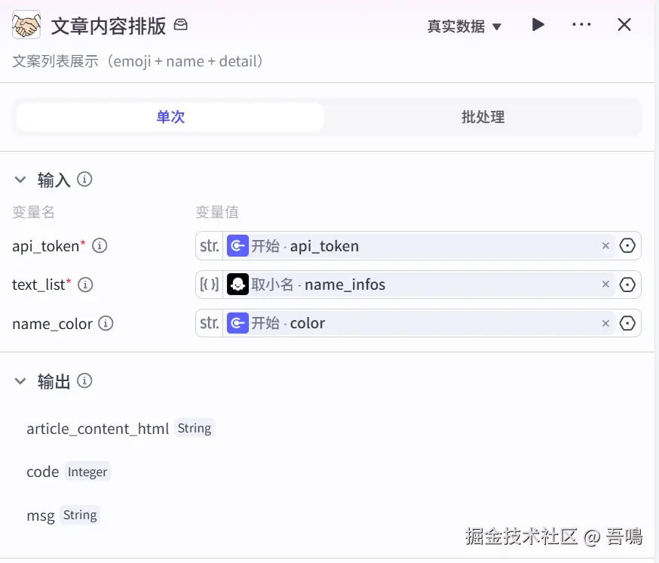Remove the name_infos reference with the x
The width and height of the screenshot is (659, 563).
(605, 285)
